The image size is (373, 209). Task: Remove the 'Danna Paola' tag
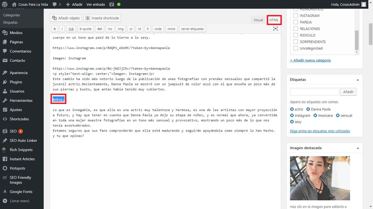pyautogui.click(x=308, y=109)
